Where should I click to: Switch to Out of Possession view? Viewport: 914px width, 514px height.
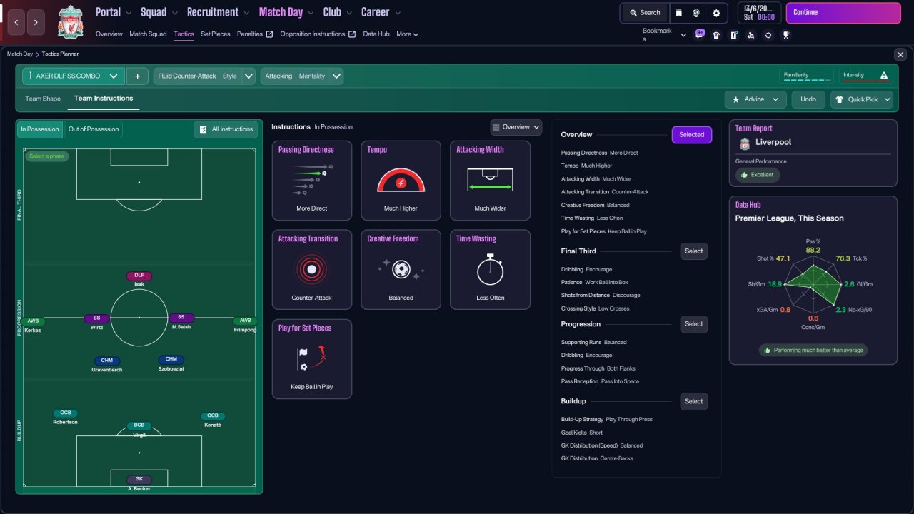(x=94, y=129)
